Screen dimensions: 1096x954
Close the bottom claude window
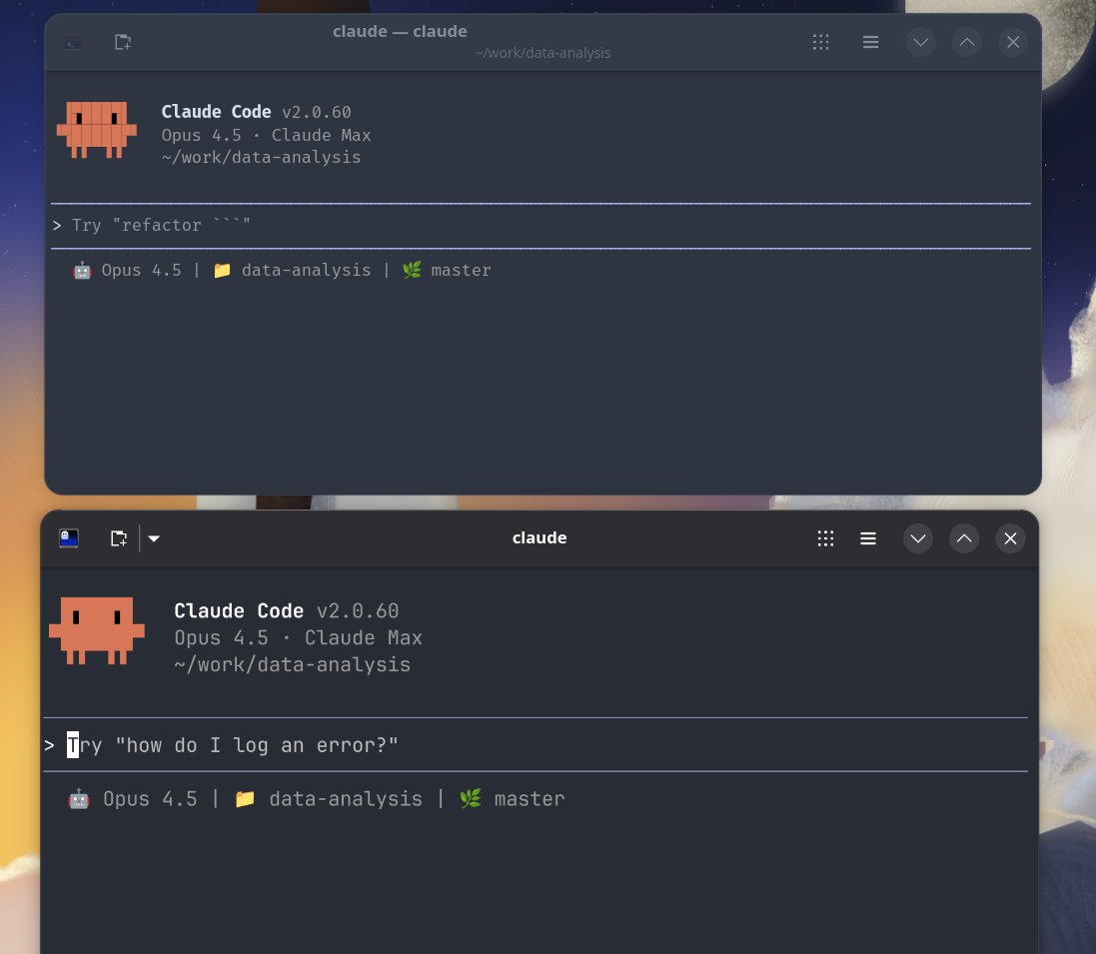click(1010, 538)
